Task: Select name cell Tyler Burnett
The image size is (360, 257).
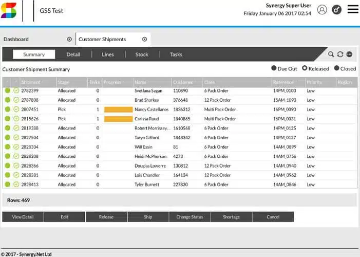Action: coord(147,185)
